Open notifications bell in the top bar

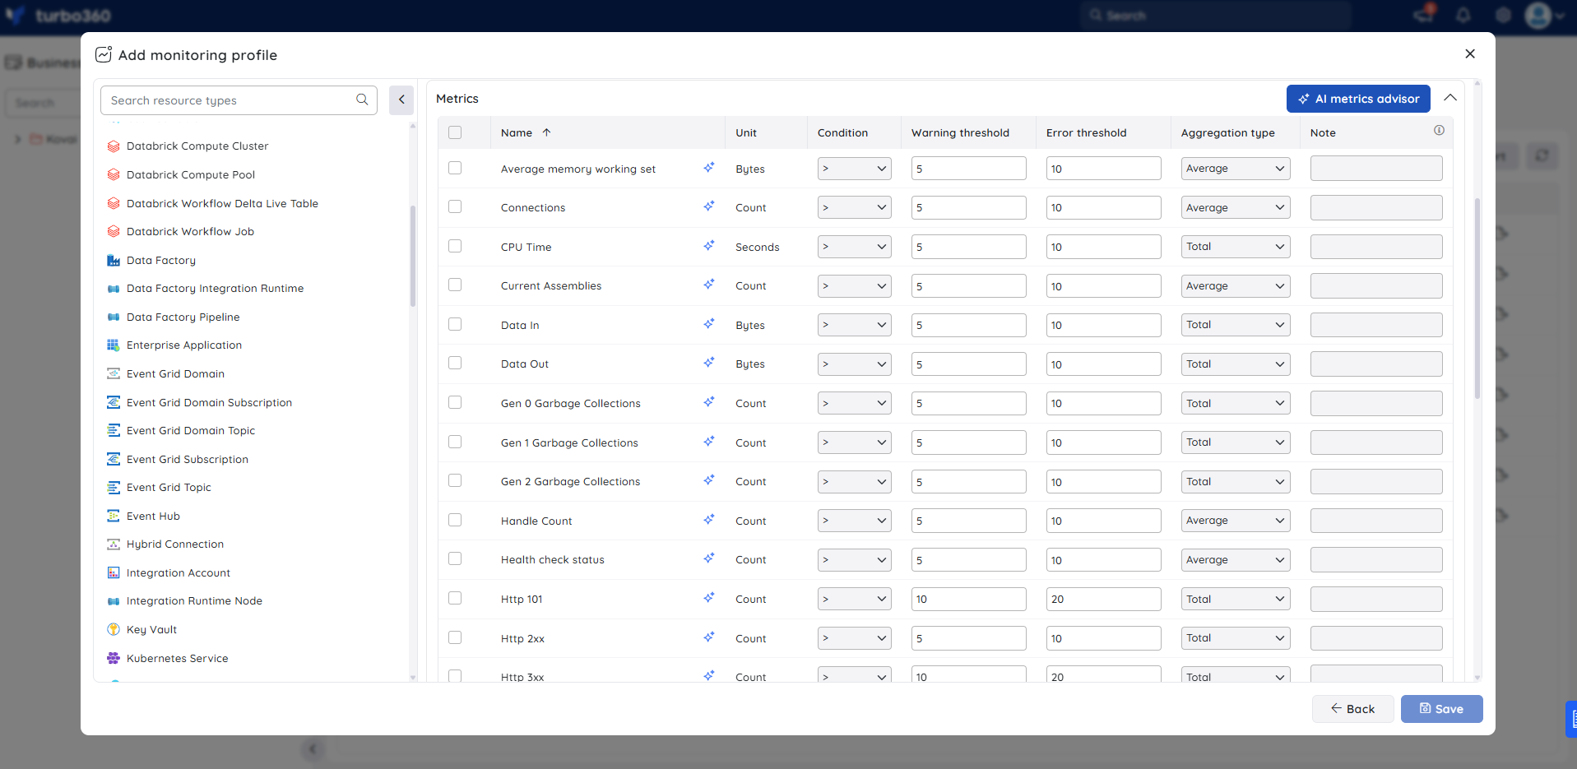click(1463, 15)
